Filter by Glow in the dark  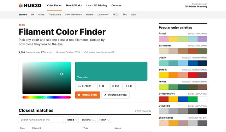click(x=73, y=14)
